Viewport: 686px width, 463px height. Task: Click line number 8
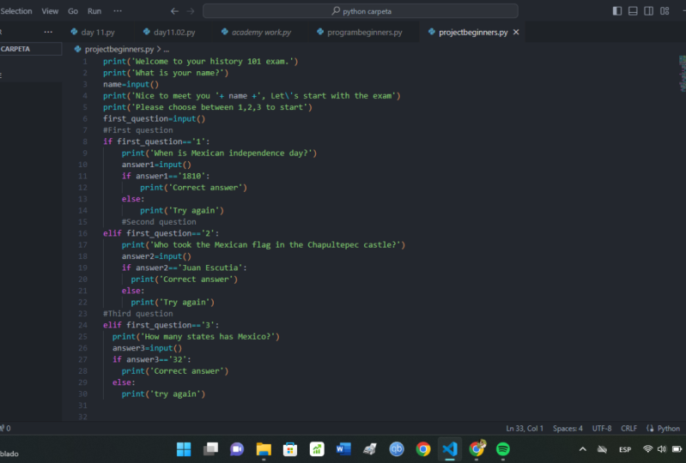pos(85,141)
